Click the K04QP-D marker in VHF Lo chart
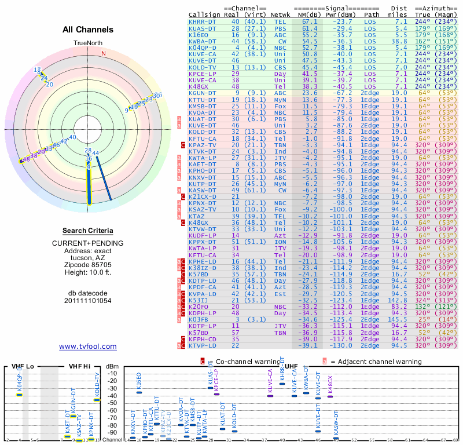The height and width of the screenshot is (445, 463). coord(20,395)
